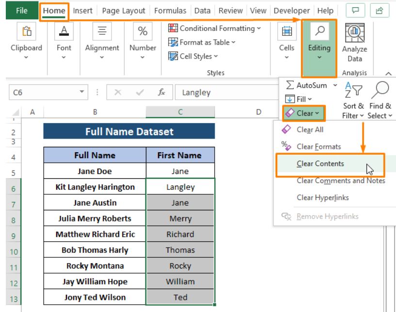Click the Conditional Formatting icon
The width and height of the screenshot is (396, 312).
click(x=173, y=28)
